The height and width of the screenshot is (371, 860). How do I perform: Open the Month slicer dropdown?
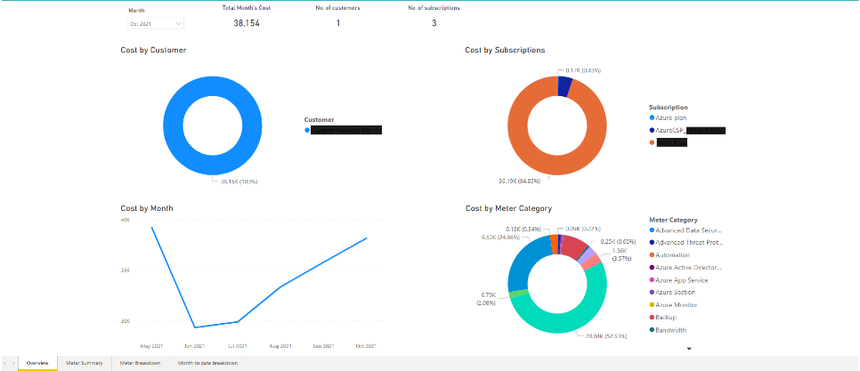[156, 24]
